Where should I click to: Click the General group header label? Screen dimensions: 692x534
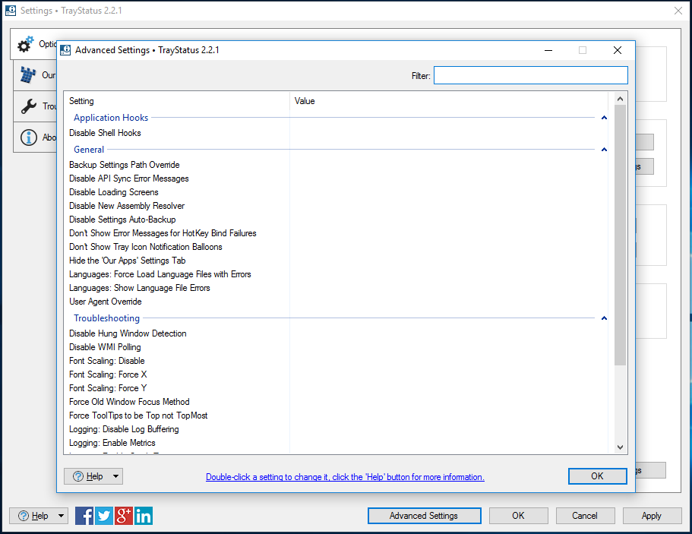click(89, 150)
